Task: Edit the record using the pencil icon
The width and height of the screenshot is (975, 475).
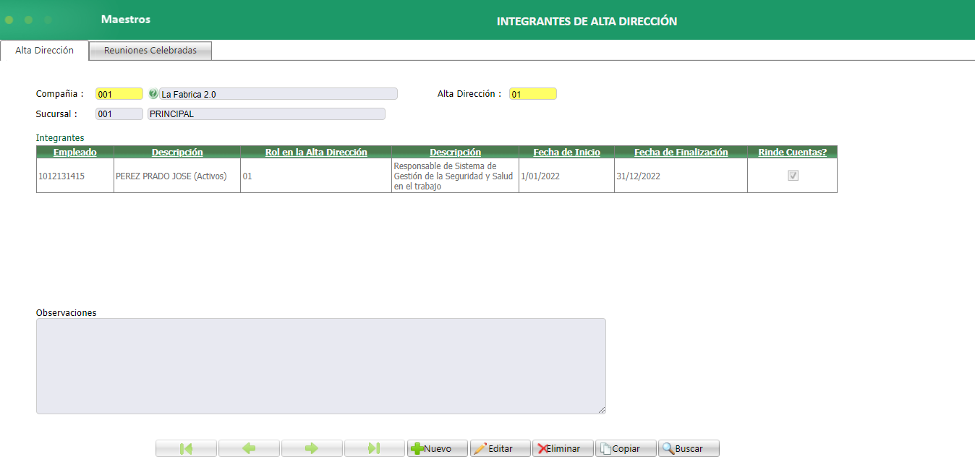Action: pos(500,448)
